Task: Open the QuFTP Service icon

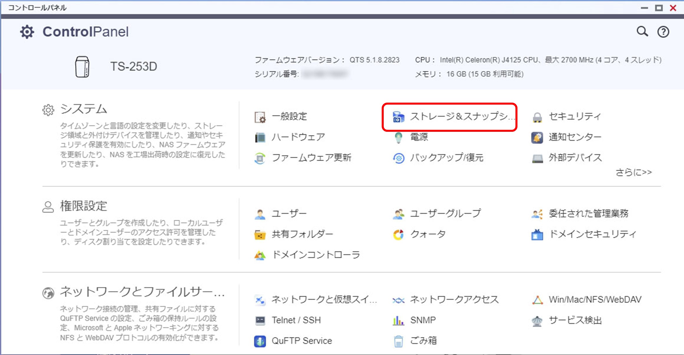Action: pos(260,341)
